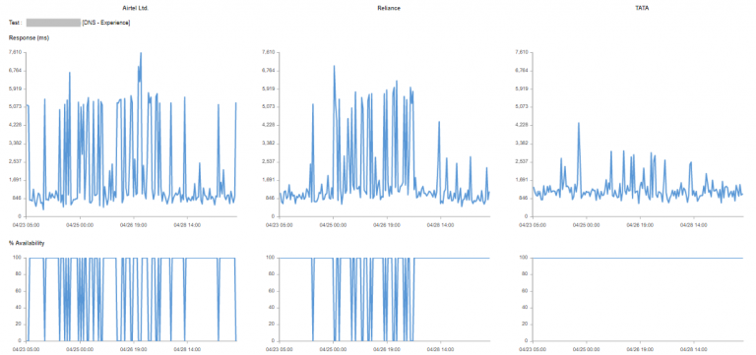Screen dimensions: 756x355
Task: Click the Response (ms) heading
Action: pos(29,37)
